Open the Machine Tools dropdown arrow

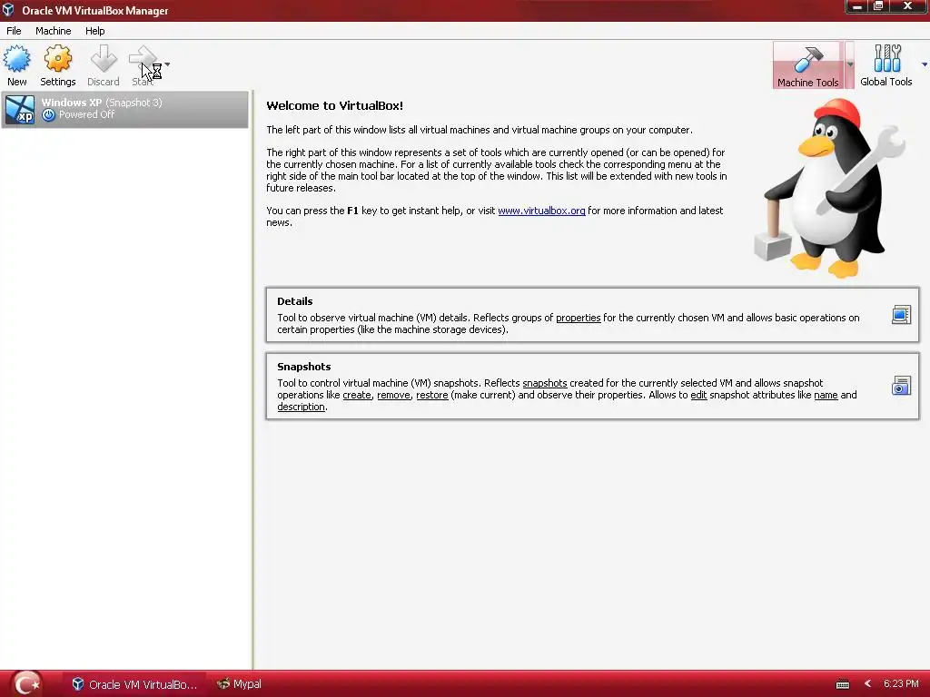click(849, 64)
